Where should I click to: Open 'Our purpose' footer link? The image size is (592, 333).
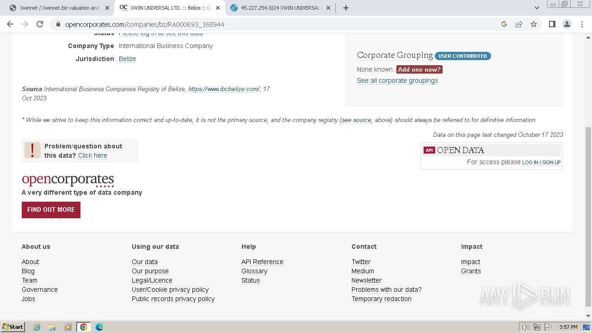(150, 271)
